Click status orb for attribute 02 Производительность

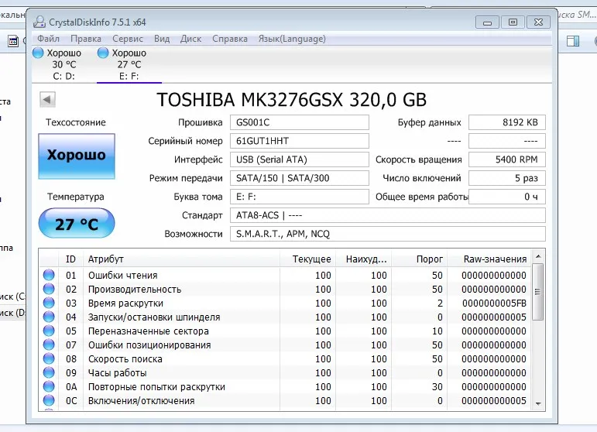pos(49,289)
